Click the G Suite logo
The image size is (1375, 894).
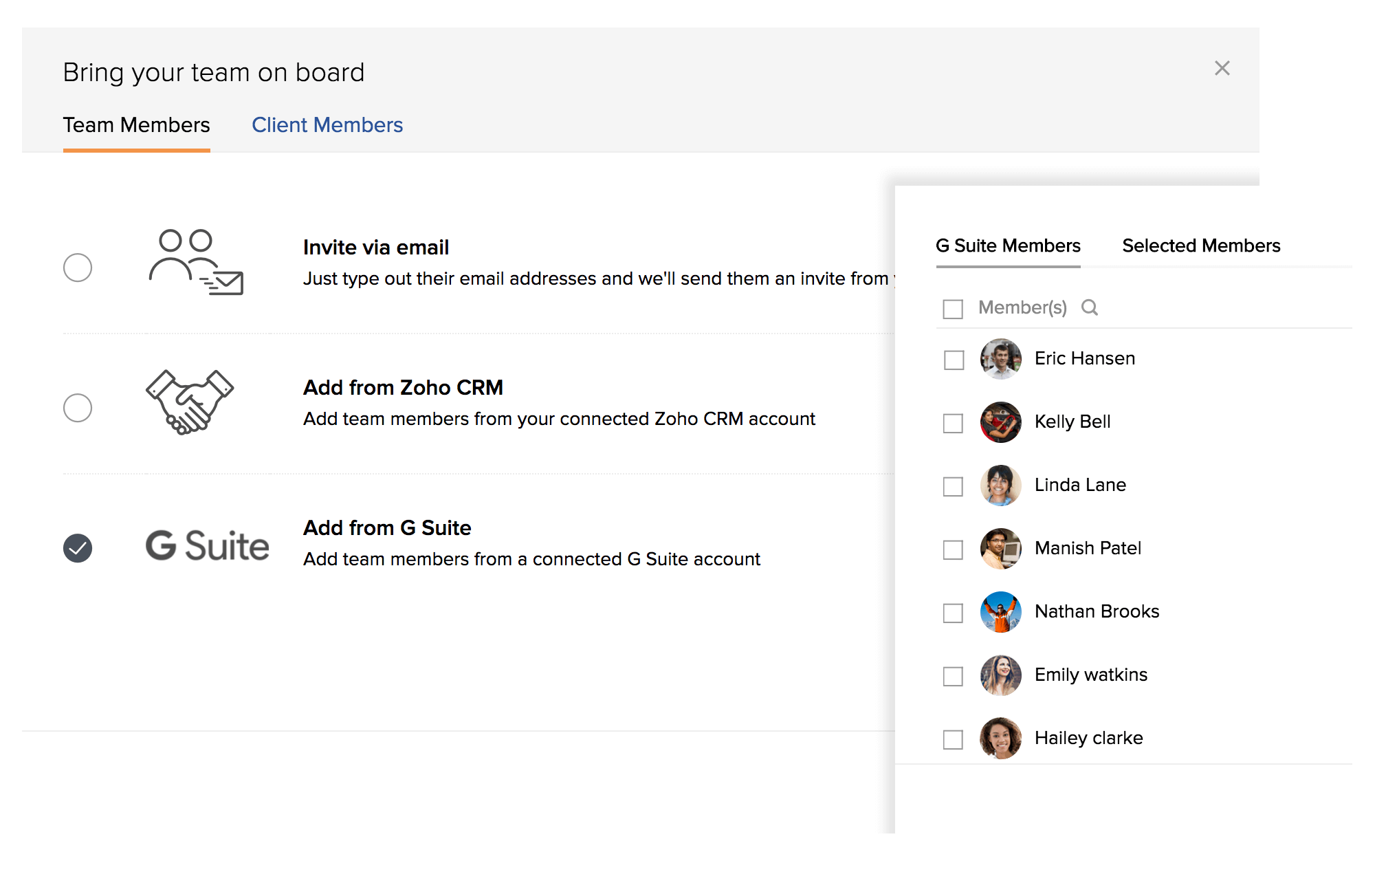[x=207, y=546]
